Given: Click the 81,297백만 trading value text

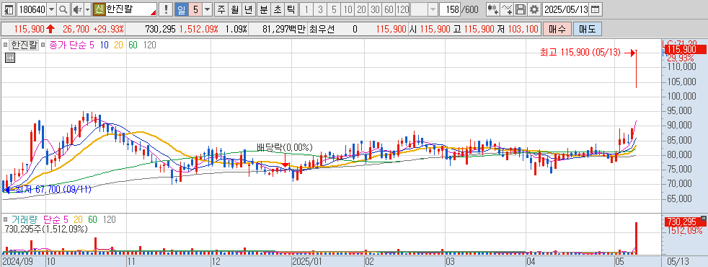Looking at the screenshot, I should click(x=283, y=30).
